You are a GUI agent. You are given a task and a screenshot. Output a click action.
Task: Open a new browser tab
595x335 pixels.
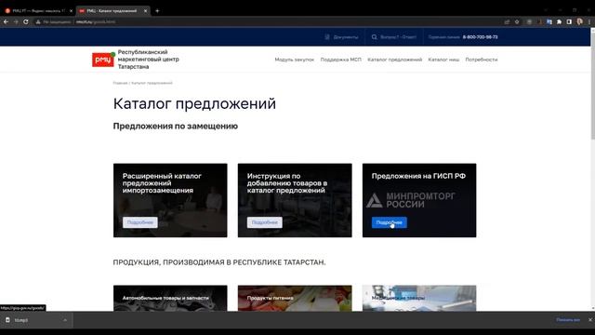(x=157, y=11)
